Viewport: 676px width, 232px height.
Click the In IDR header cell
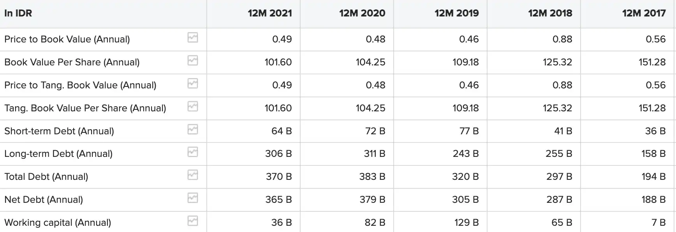point(18,13)
